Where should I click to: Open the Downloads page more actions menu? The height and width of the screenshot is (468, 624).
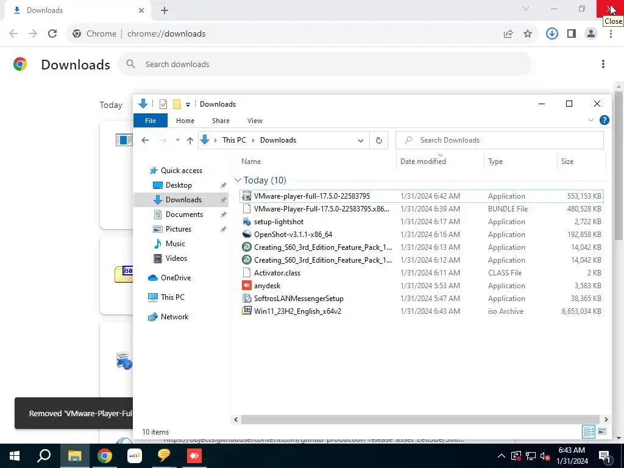(603, 64)
